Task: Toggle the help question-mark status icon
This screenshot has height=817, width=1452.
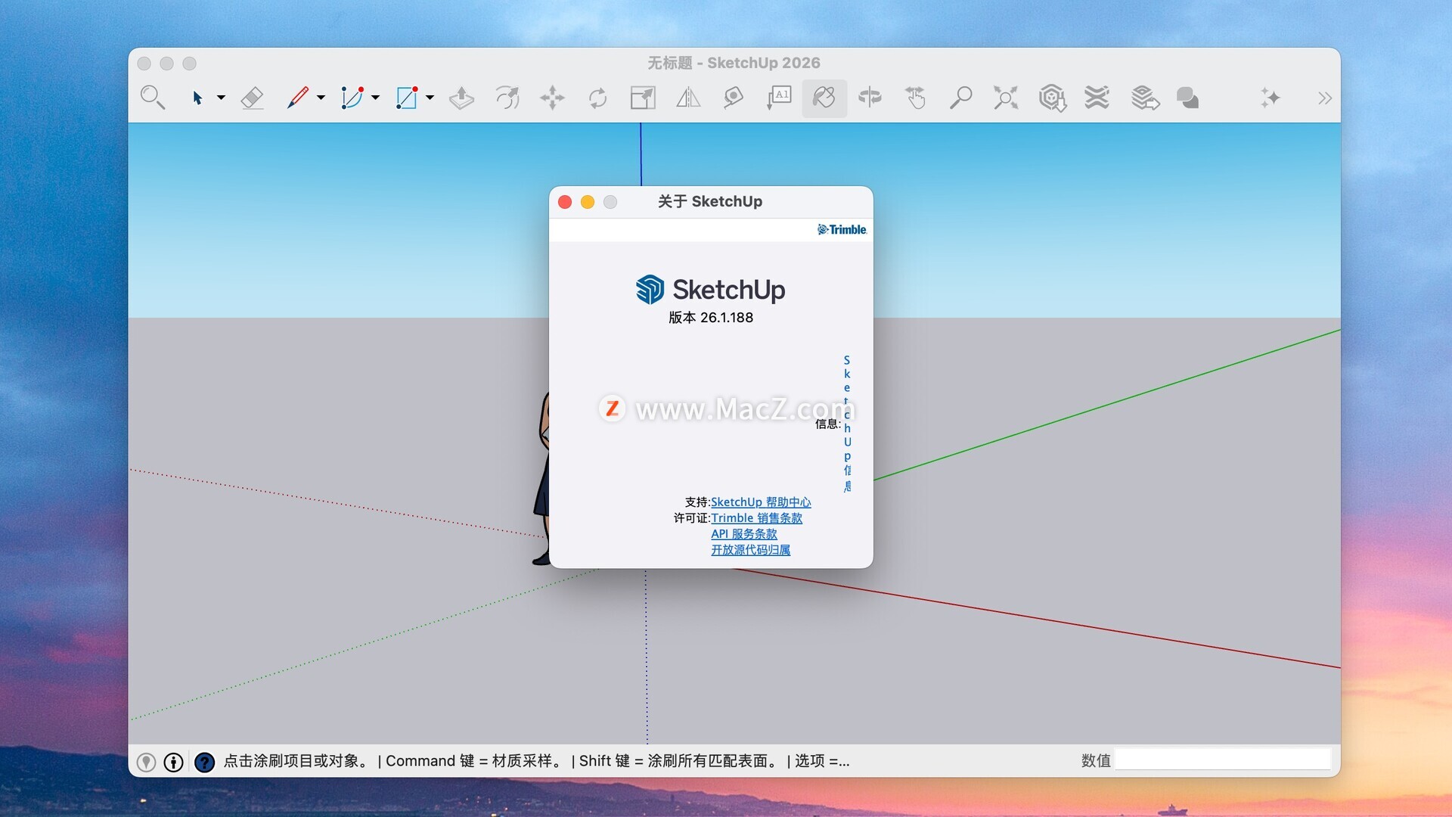Action: [x=204, y=762]
